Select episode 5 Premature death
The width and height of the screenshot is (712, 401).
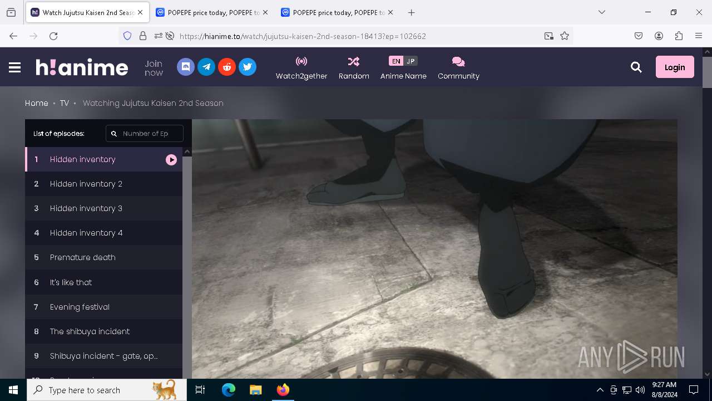(103, 257)
